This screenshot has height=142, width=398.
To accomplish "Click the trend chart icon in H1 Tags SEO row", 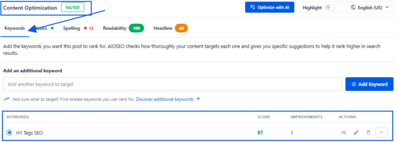I will coord(344,132).
